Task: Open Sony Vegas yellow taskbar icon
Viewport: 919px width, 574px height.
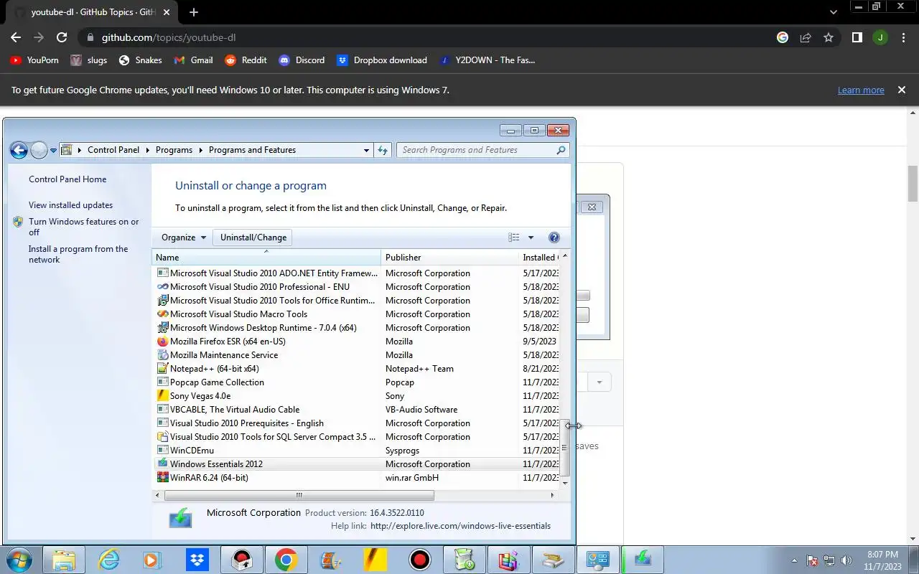Action: click(375, 560)
